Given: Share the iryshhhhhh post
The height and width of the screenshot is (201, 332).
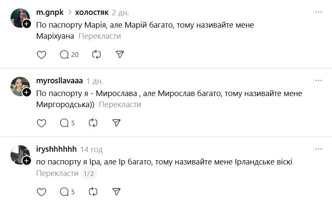Looking at the screenshot, I should pyautogui.click(x=116, y=192).
